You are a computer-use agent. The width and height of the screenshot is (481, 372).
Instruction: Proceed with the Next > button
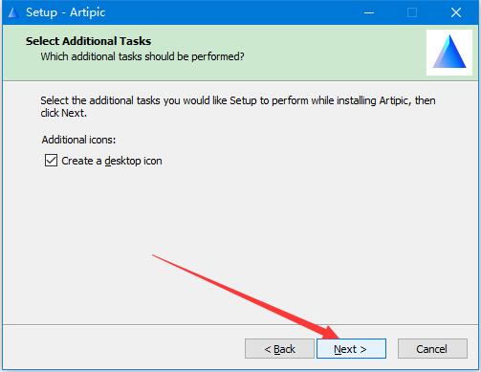[x=351, y=349]
